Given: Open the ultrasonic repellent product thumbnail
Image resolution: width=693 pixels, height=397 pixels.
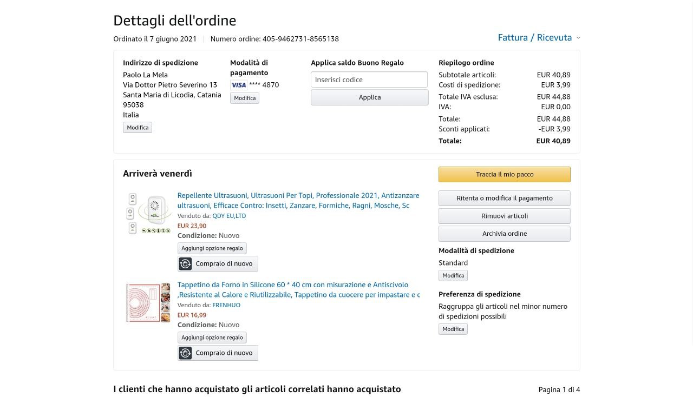Looking at the screenshot, I should click(148, 214).
